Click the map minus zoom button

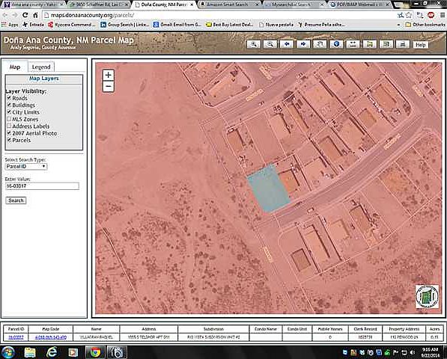pos(108,86)
